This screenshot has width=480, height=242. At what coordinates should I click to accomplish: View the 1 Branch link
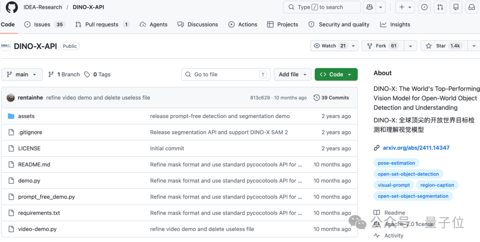(64, 74)
